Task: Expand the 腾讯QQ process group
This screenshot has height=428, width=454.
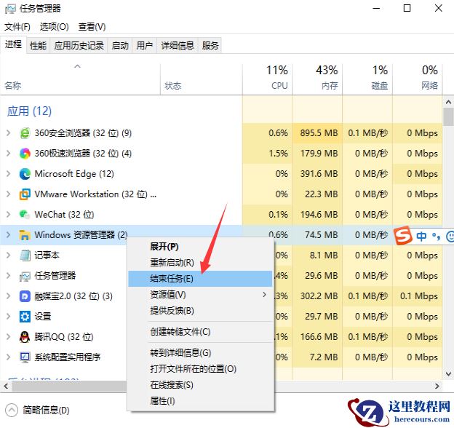Action: click(9, 337)
